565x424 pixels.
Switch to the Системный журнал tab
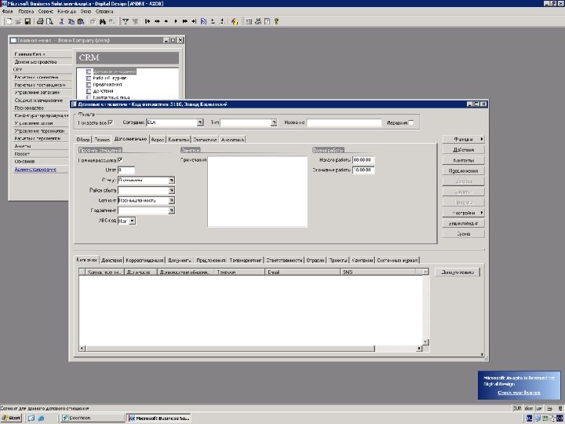pyautogui.click(x=397, y=261)
